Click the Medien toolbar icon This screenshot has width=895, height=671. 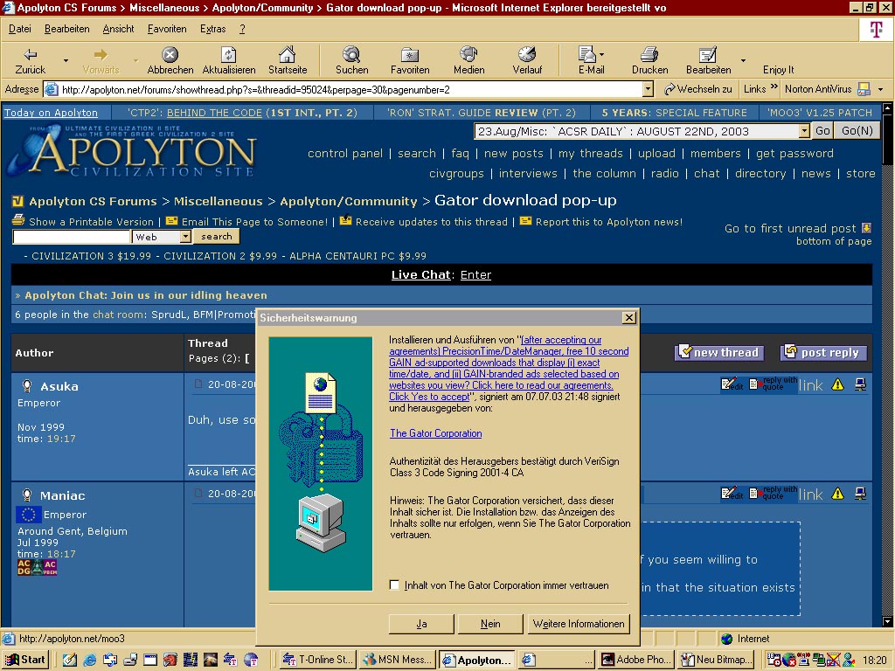(468, 55)
